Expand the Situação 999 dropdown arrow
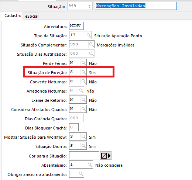 pos(89,6)
